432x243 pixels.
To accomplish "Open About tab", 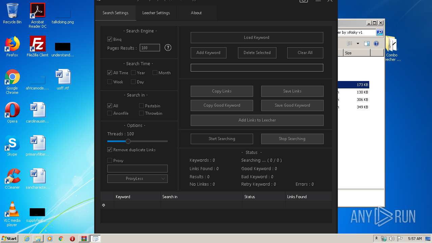I will [196, 13].
